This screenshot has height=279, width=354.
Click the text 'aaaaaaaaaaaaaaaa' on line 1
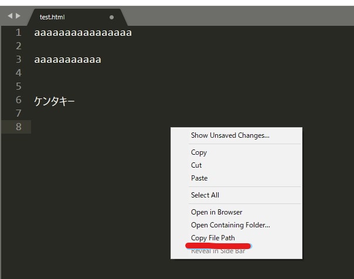(83, 33)
